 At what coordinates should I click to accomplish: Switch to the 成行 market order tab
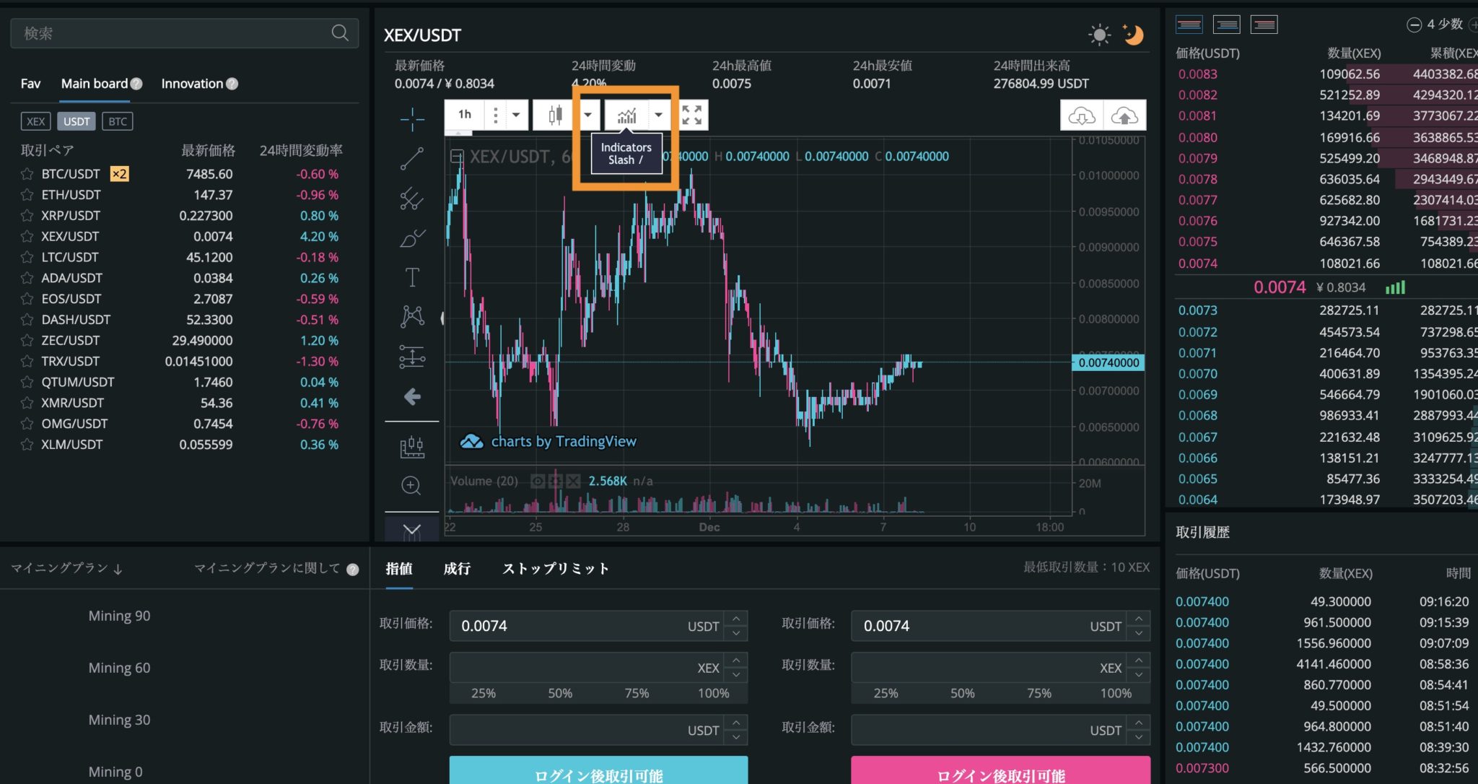(457, 569)
